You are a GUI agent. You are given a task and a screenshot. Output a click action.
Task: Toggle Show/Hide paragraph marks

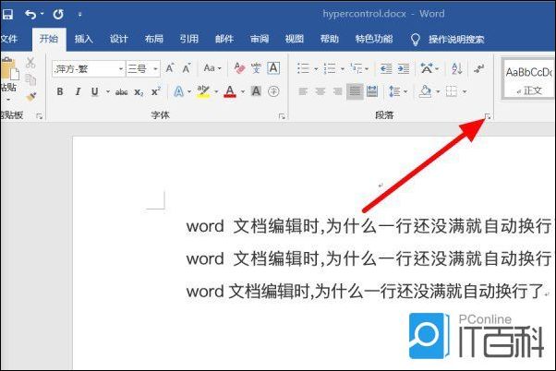478,68
